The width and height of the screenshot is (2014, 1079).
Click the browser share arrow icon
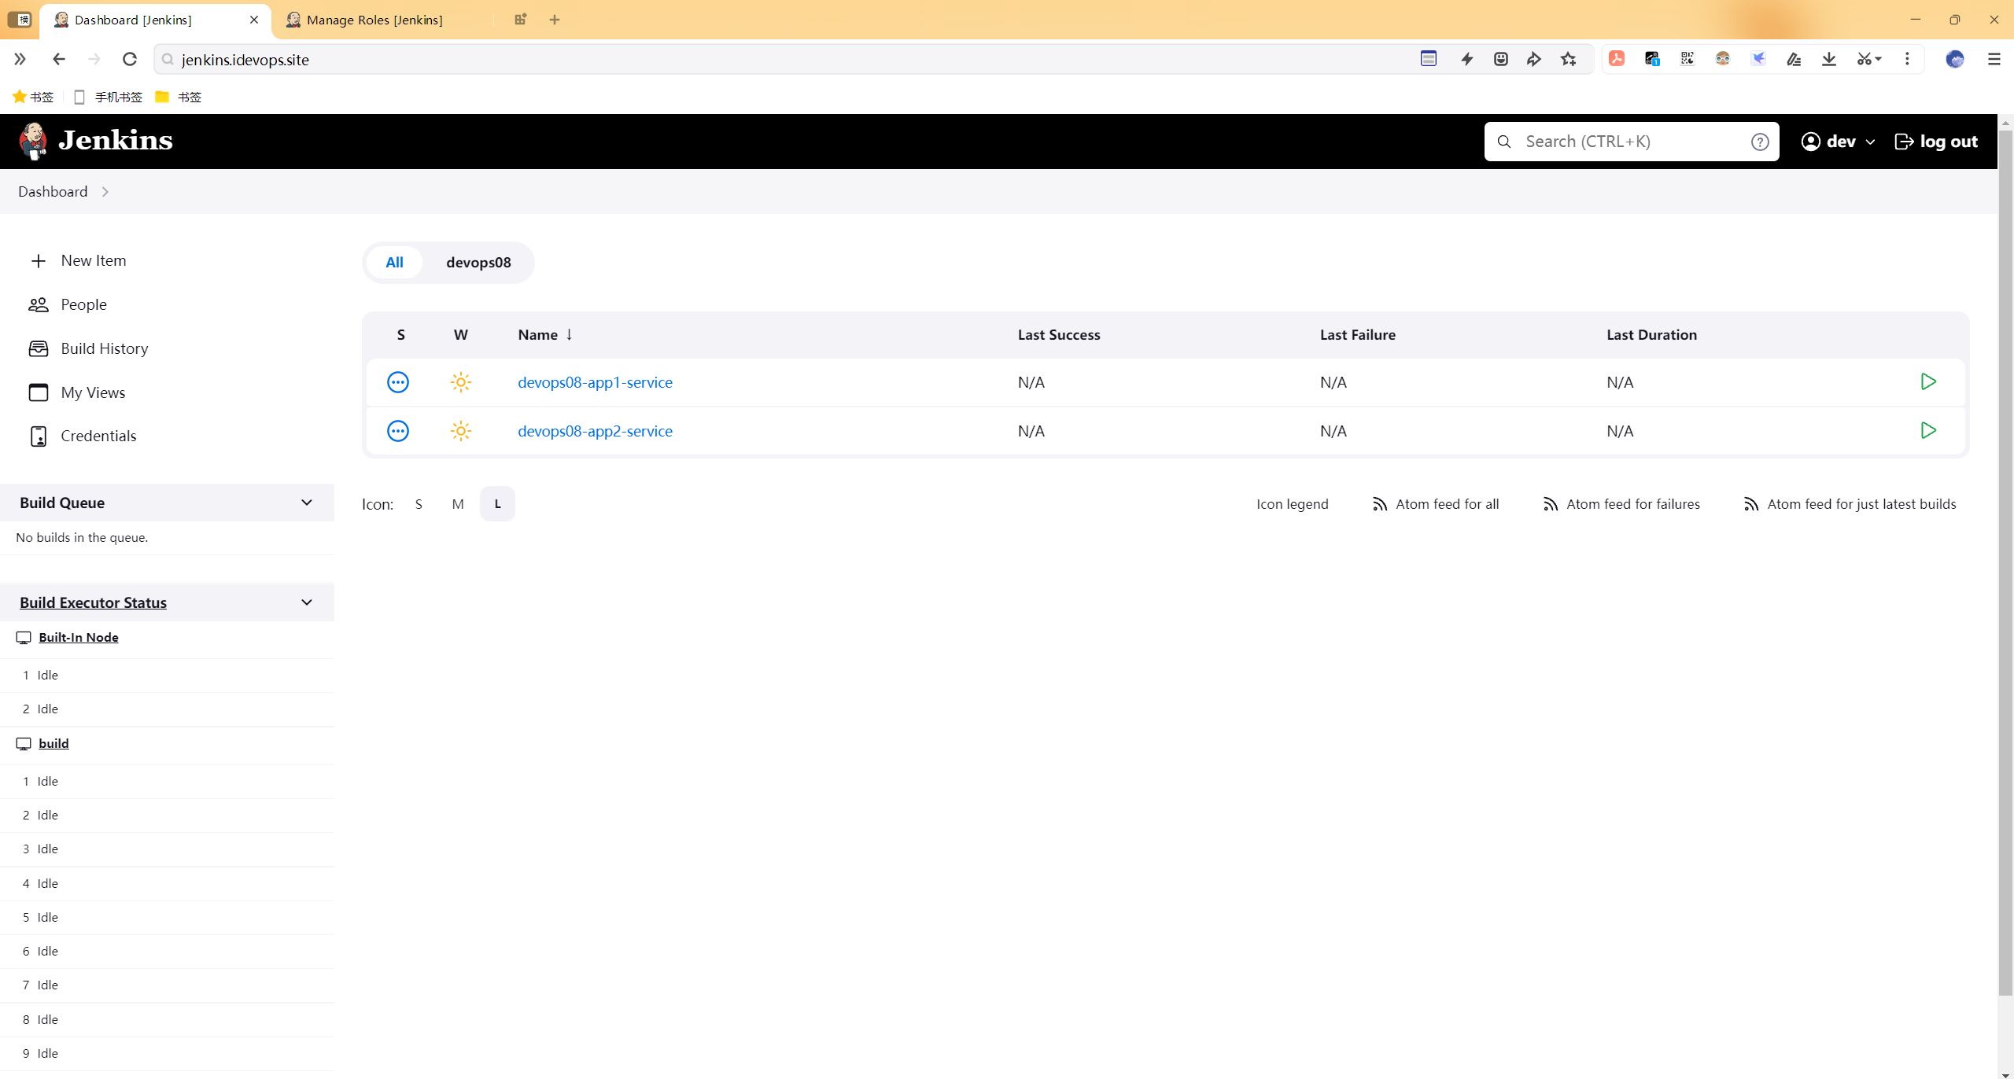pyautogui.click(x=1534, y=59)
